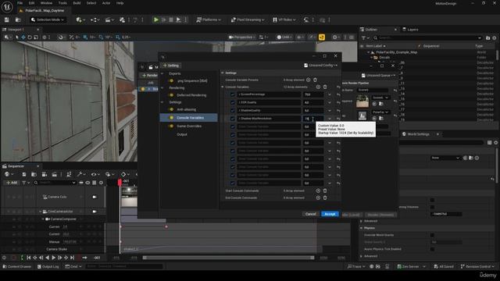This screenshot has height=281, width=500.
Task: Reset the r.ScreenPercentage row to default
Action: pos(338,94)
